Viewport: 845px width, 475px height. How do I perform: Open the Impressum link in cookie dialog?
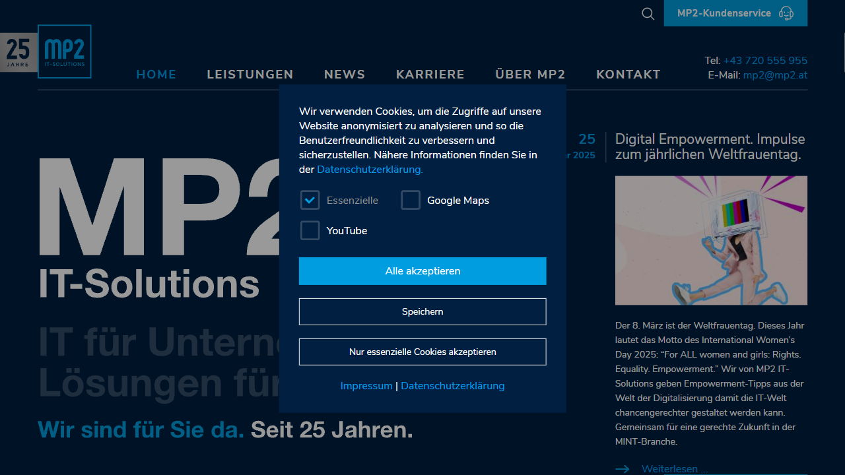click(366, 386)
